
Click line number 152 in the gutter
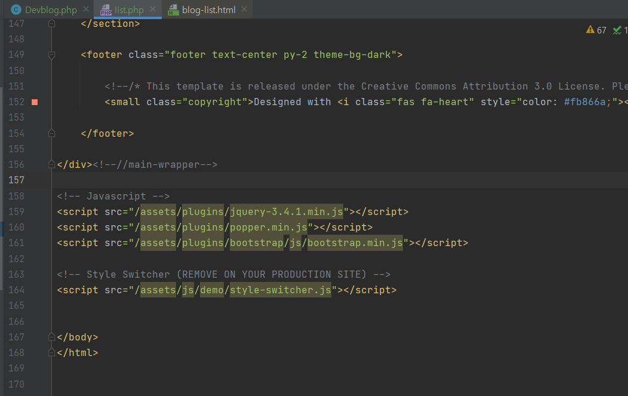click(x=17, y=102)
